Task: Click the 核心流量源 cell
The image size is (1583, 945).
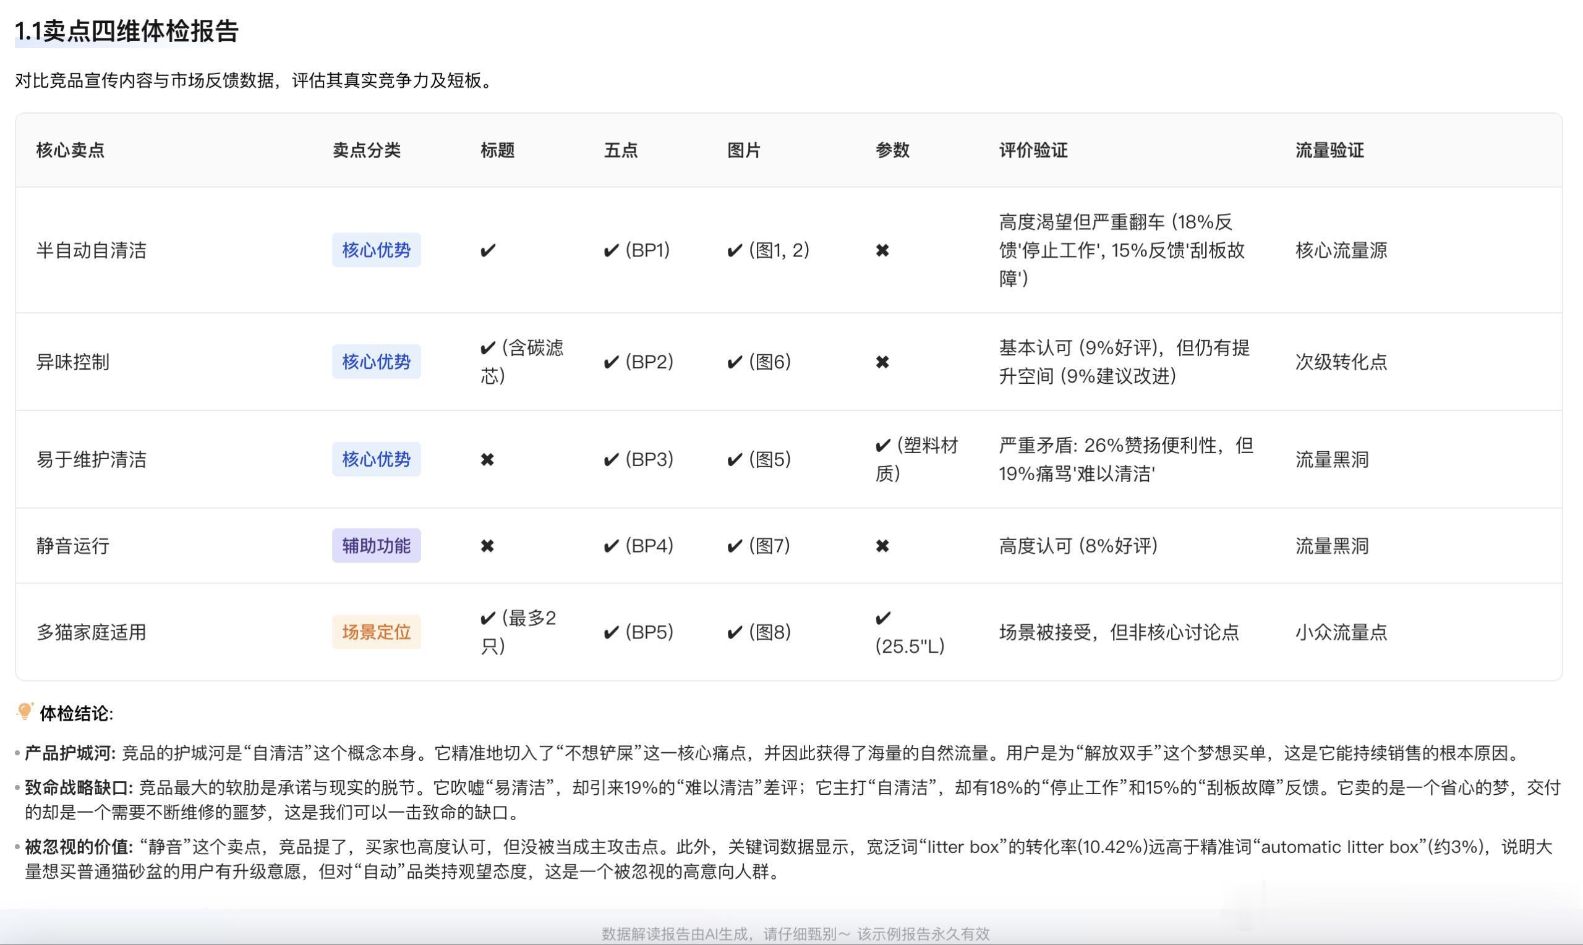Action: [1341, 250]
